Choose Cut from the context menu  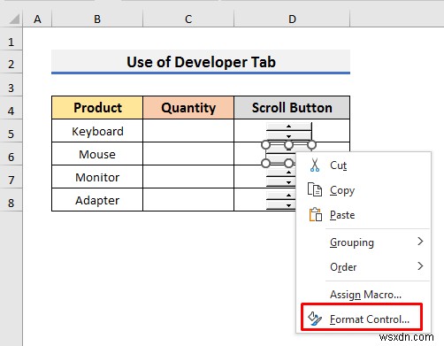pyautogui.click(x=364, y=165)
